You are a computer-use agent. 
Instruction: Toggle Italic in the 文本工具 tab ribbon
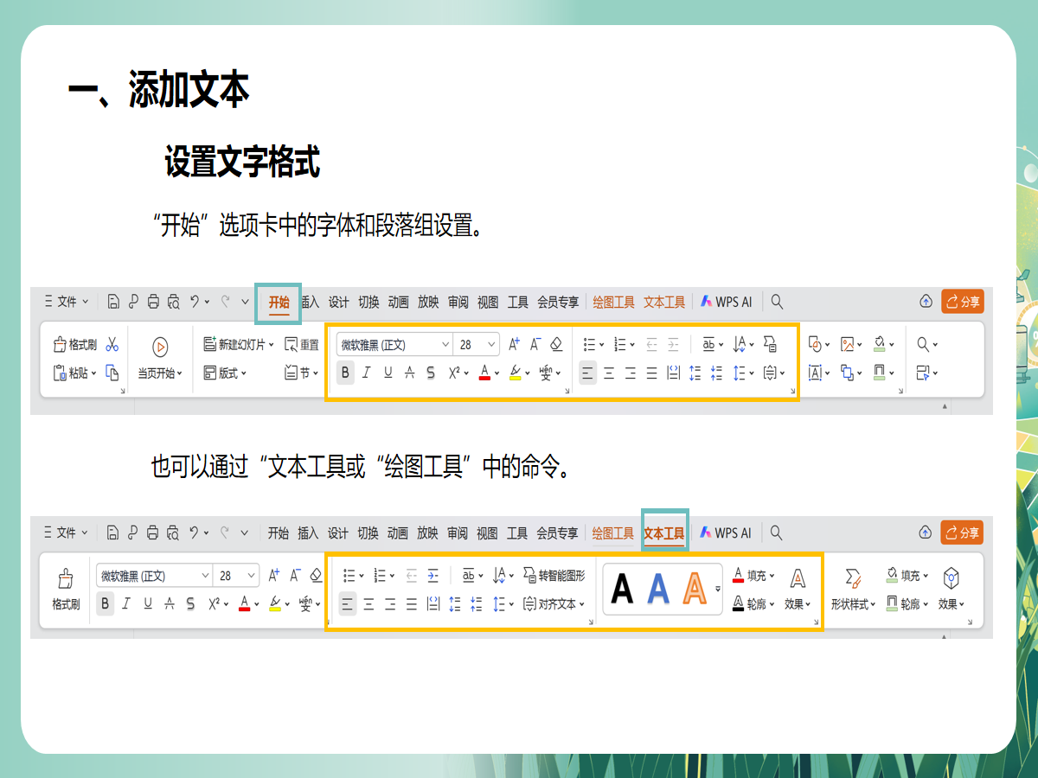[126, 603]
